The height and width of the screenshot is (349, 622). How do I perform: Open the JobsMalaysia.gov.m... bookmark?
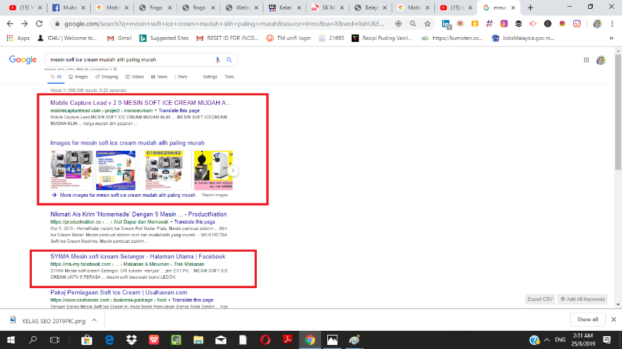pyautogui.click(x=523, y=38)
